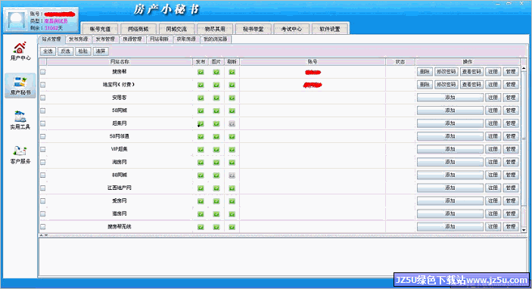Click the user avatar picture
This screenshot has width=532, height=289.
tap(17, 20)
